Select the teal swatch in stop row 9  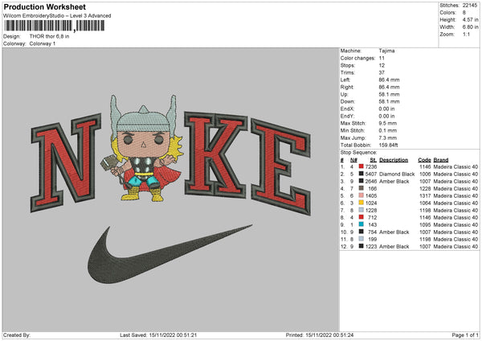(361, 224)
